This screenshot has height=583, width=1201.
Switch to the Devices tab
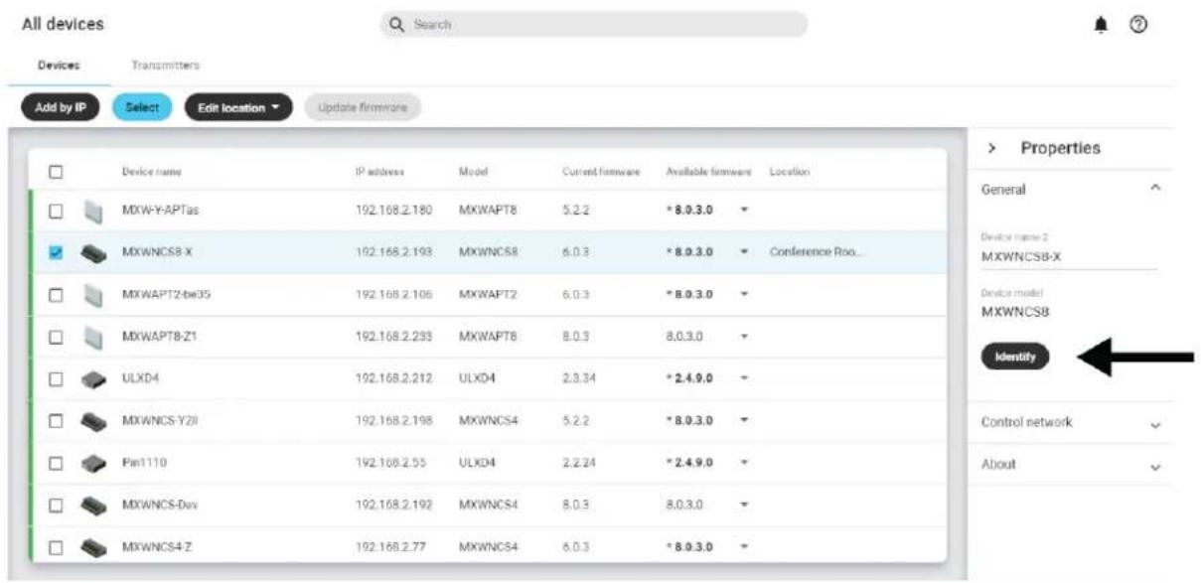point(60,66)
